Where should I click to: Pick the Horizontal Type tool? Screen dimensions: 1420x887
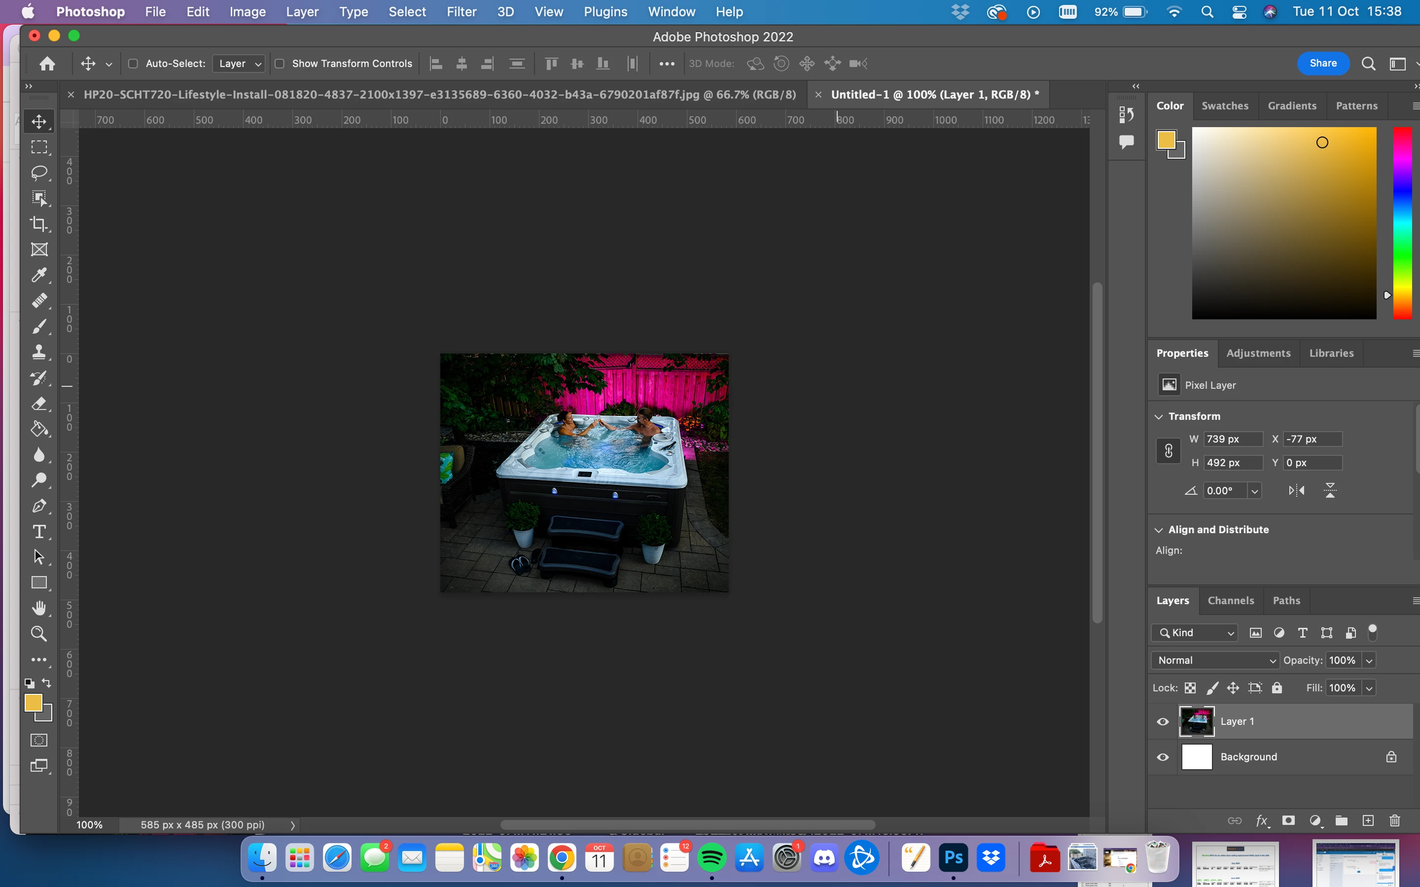coord(39,532)
